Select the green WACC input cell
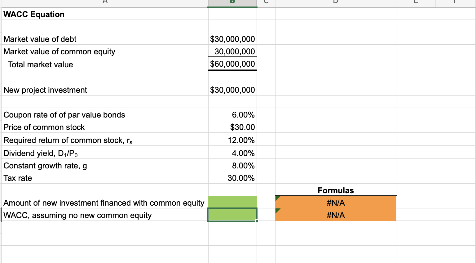This screenshot has height=263, width=476. coord(232,215)
